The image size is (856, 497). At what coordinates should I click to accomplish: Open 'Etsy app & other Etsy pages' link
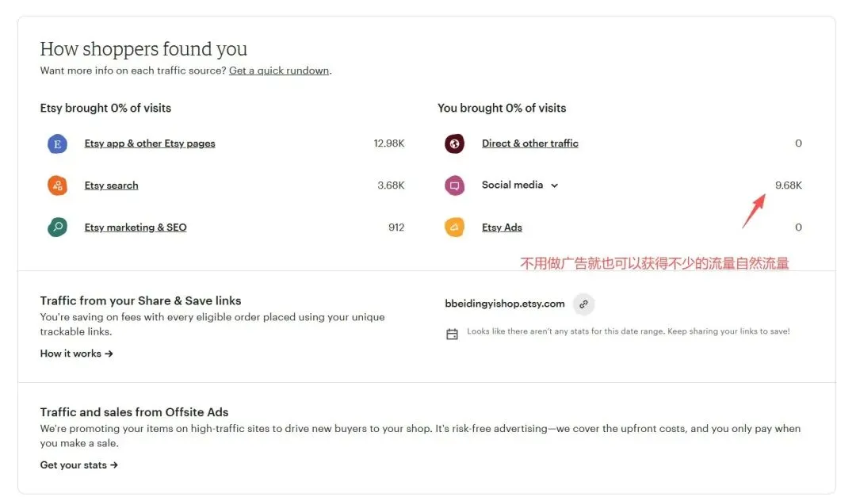150,143
